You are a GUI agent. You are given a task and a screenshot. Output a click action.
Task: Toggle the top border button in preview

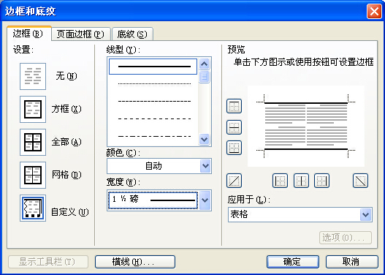point(234,106)
